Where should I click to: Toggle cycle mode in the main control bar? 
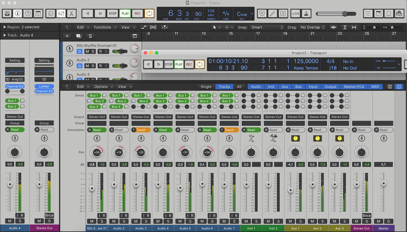point(149,13)
